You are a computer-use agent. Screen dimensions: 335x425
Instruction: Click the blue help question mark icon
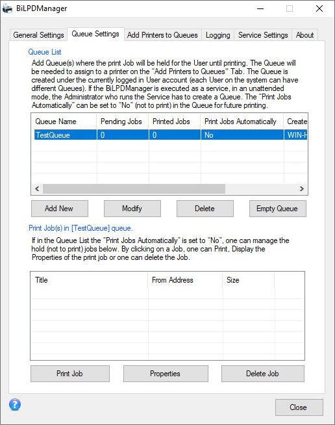pos(15,405)
